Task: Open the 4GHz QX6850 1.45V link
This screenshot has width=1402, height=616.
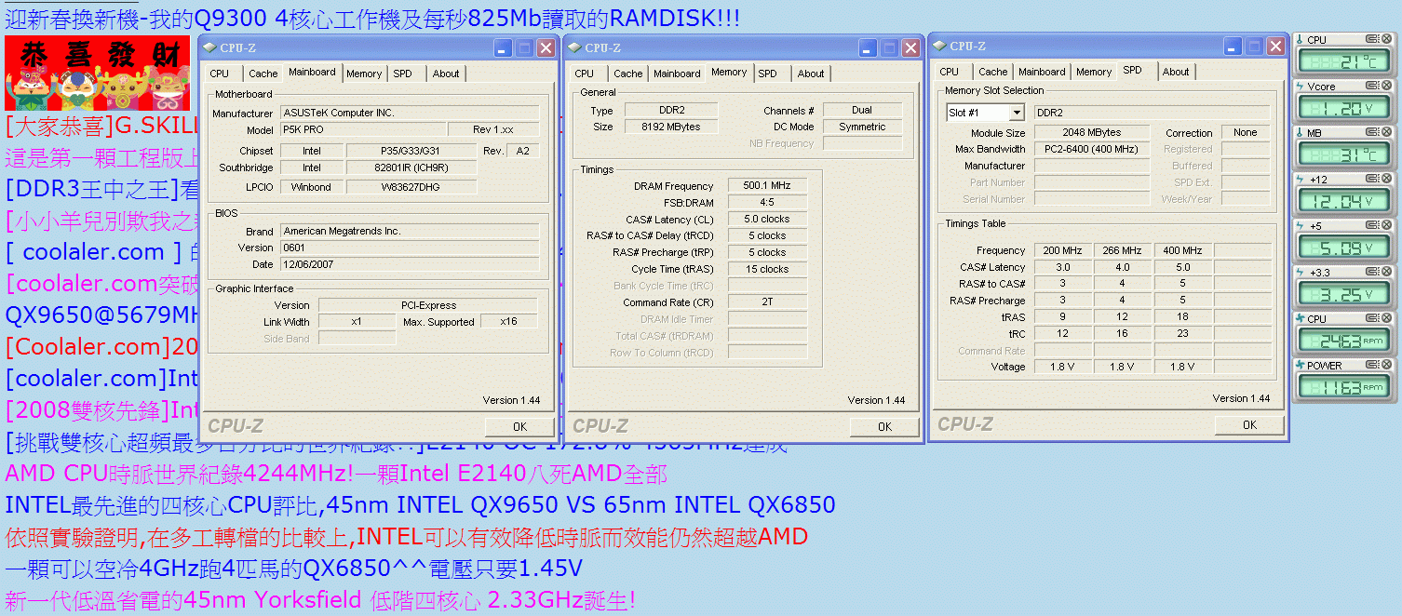Action: point(294,569)
